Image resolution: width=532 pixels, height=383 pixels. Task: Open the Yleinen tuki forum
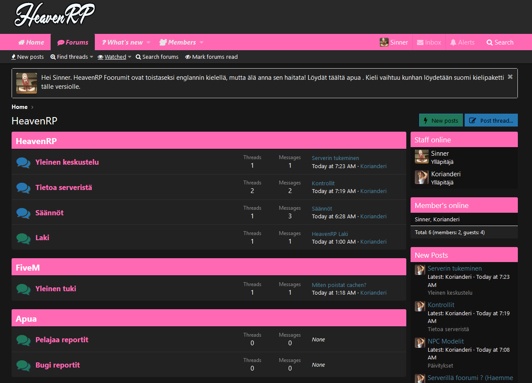(56, 289)
